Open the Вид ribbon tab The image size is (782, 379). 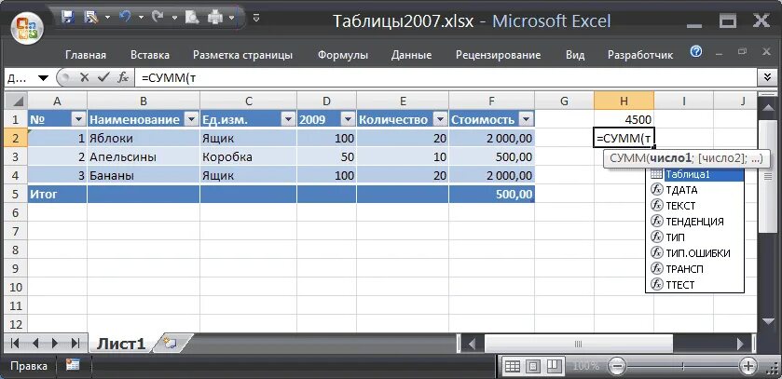tap(575, 55)
